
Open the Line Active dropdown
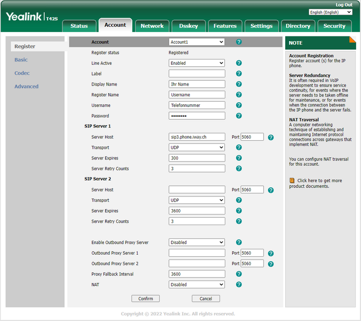pos(197,63)
